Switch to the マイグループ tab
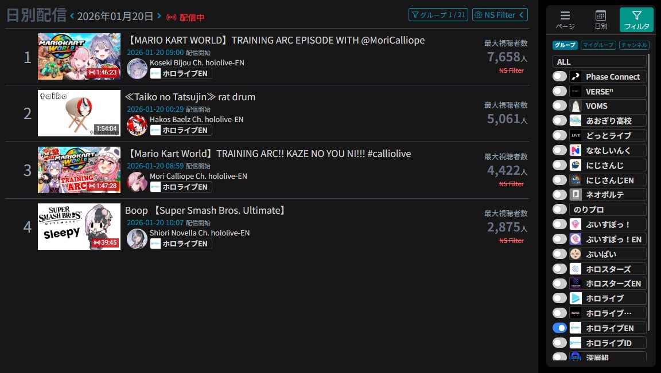This screenshot has height=373, width=661. tap(598, 45)
